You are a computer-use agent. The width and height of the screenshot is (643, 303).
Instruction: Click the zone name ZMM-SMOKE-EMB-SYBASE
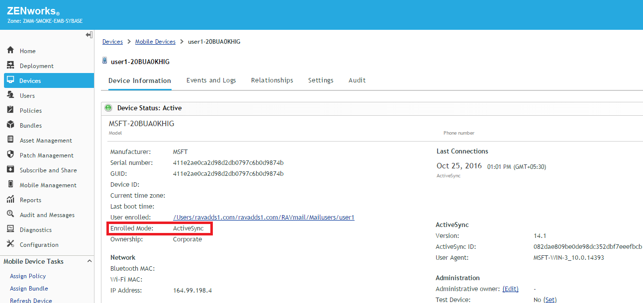53,21
